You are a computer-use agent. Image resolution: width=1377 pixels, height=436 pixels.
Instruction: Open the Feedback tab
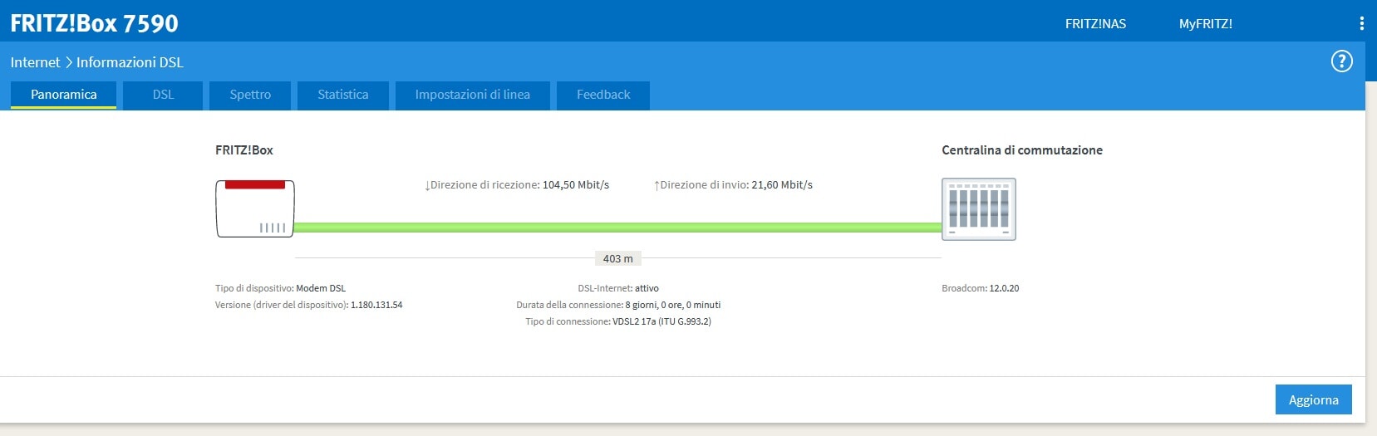pos(603,95)
